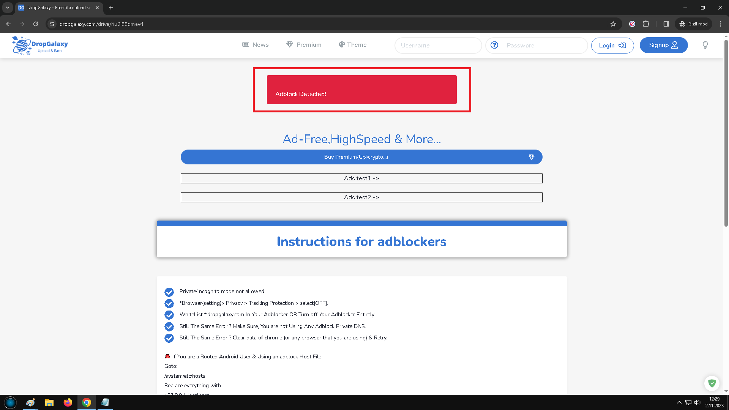
Task: Open the Chrome extensions puzzle icon
Action: pyautogui.click(x=646, y=24)
